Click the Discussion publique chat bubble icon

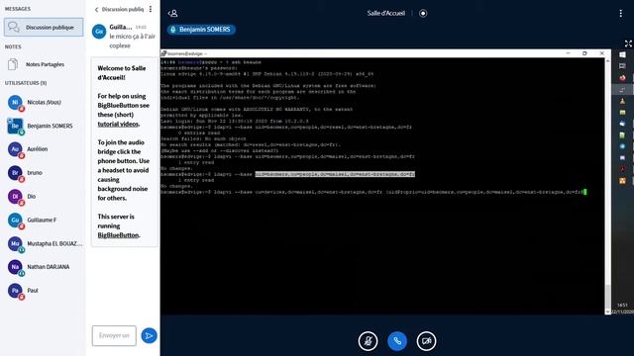click(13, 27)
